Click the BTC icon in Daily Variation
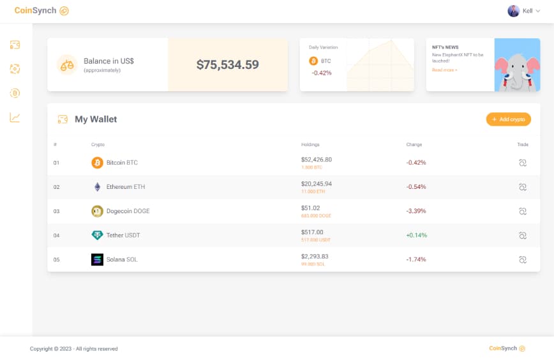The width and height of the screenshot is (554, 360). (313, 61)
